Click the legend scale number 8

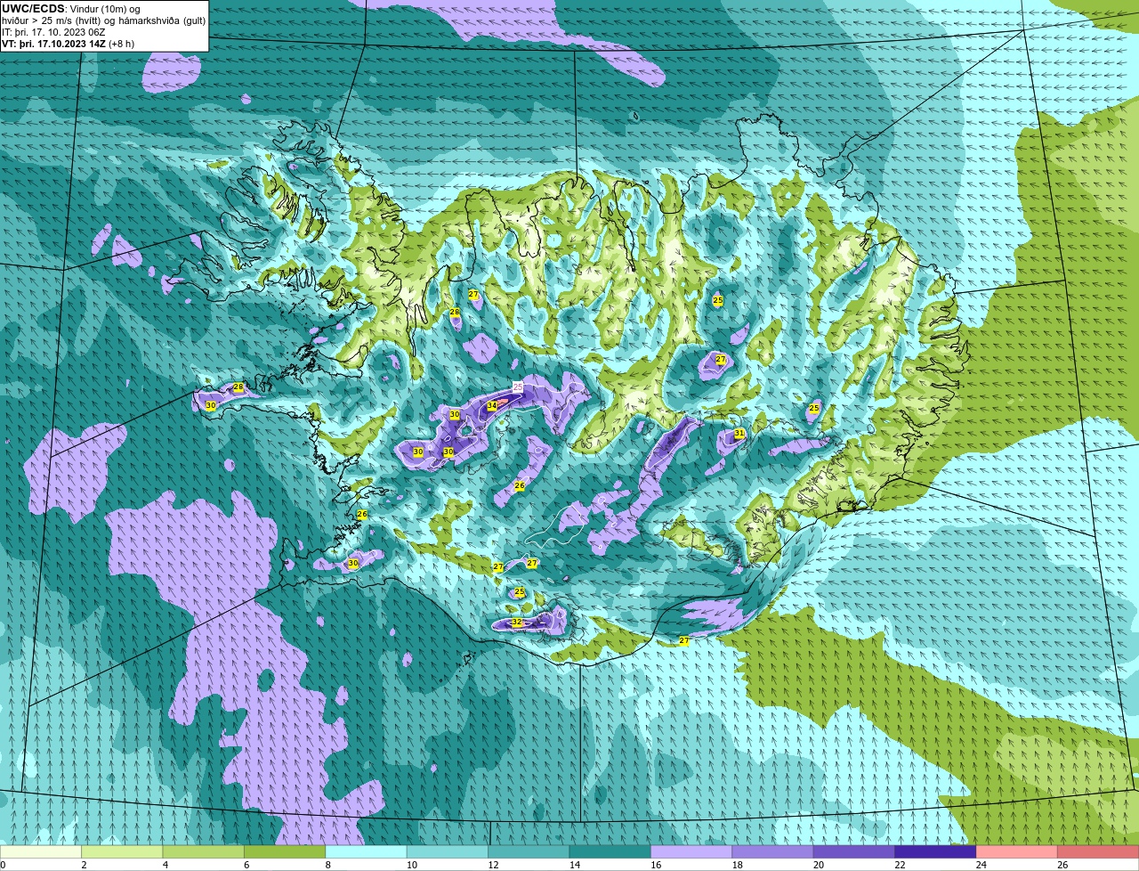(327, 865)
